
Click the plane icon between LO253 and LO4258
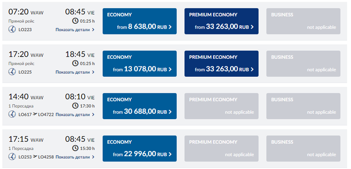click(x=35, y=157)
